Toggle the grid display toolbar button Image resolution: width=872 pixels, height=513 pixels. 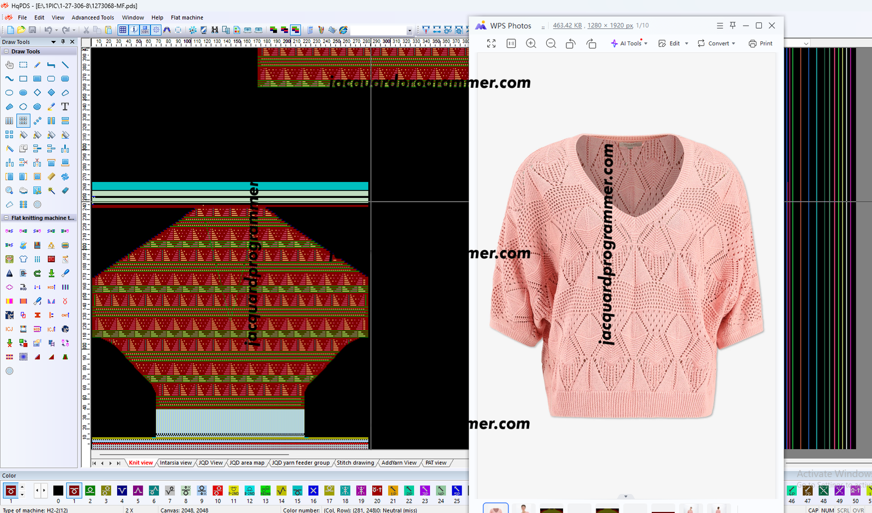(x=123, y=30)
